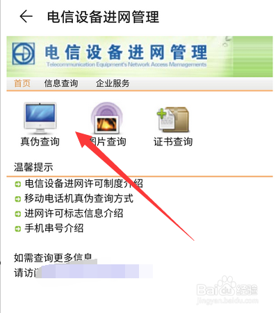The width and height of the screenshot is (278, 313).
Task: Tap the back arrow icon
Action: coord(26,17)
